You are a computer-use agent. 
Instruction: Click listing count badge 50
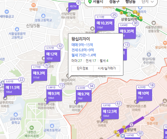140,134
